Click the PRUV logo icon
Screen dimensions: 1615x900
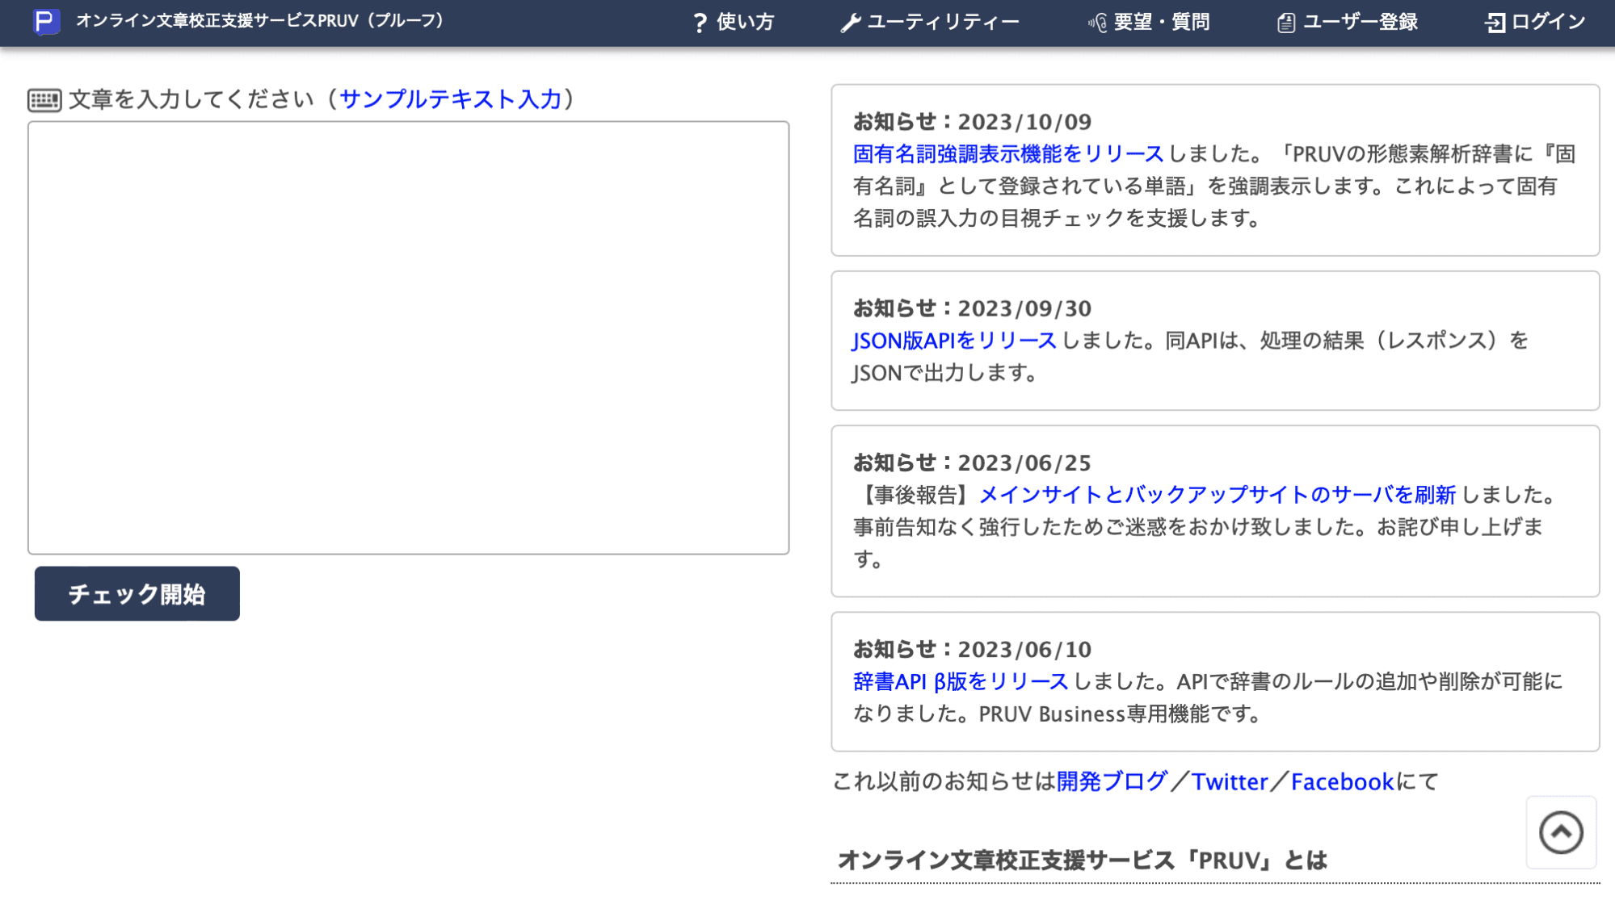[46, 21]
